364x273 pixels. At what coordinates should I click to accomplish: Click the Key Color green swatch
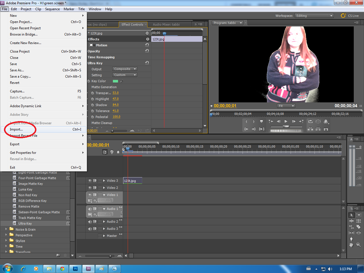tap(115, 81)
